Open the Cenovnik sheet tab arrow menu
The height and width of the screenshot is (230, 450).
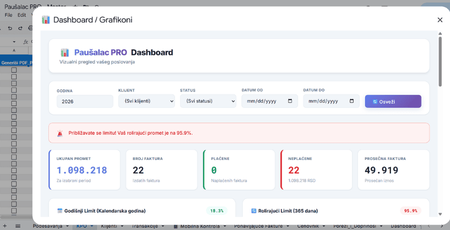[x=324, y=226]
